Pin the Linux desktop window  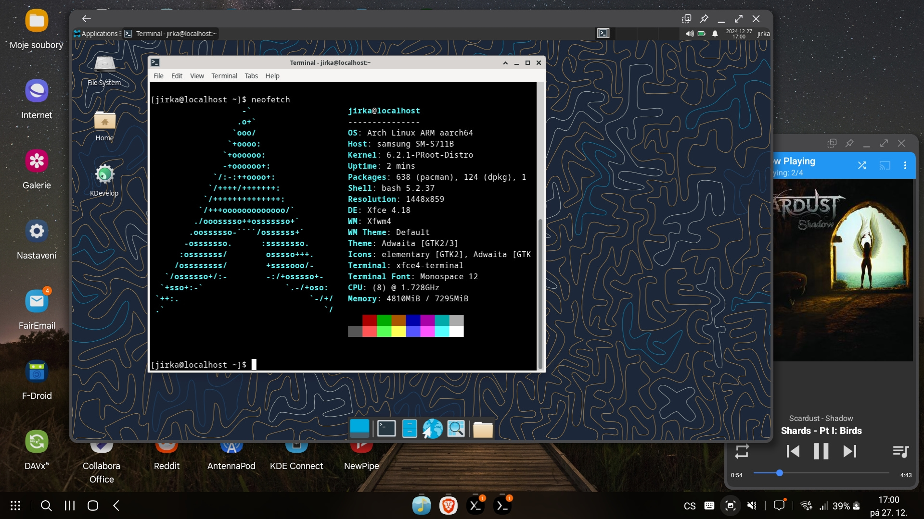pyautogui.click(x=704, y=19)
